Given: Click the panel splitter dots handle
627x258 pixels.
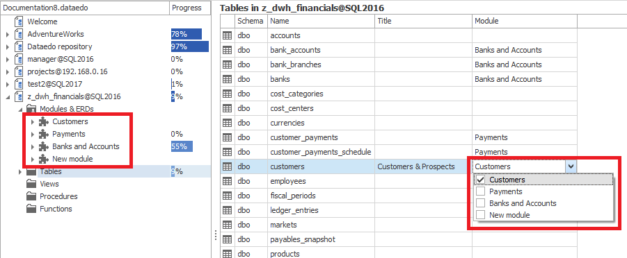Looking at the screenshot, I should (x=216, y=235).
